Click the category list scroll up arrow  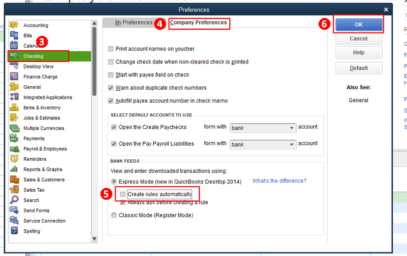coord(95,23)
